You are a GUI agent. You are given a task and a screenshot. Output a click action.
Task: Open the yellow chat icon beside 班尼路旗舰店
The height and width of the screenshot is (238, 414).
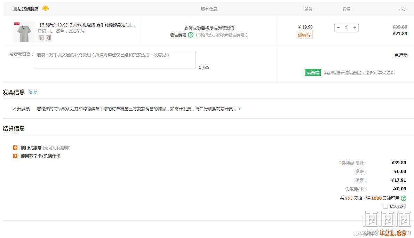click(46, 9)
